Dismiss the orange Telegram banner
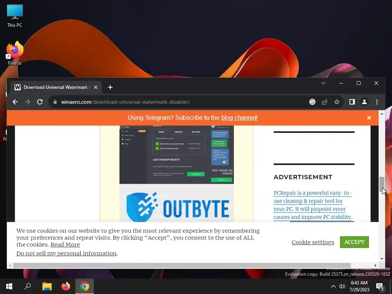 (x=369, y=118)
